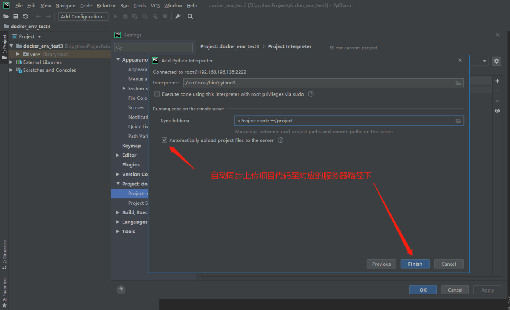Click the Forward navigation arrow
The width and height of the screenshot is (510, 310).
pos(48,16)
